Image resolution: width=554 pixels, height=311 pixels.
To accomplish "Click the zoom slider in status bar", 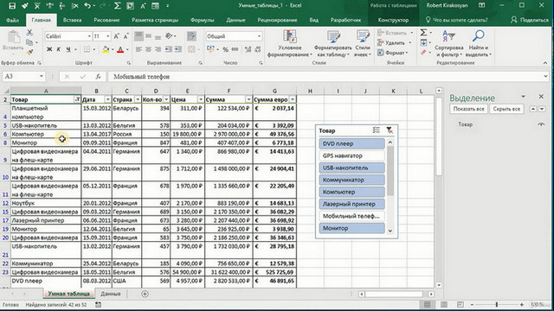I will (497, 304).
